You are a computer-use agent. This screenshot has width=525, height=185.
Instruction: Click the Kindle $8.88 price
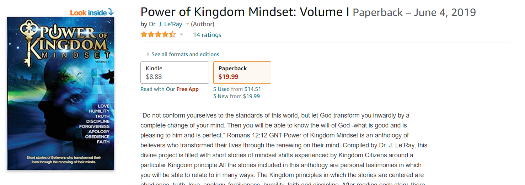(x=154, y=76)
